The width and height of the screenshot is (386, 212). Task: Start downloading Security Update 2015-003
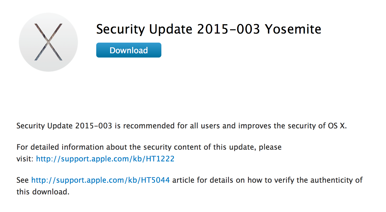point(129,50)
